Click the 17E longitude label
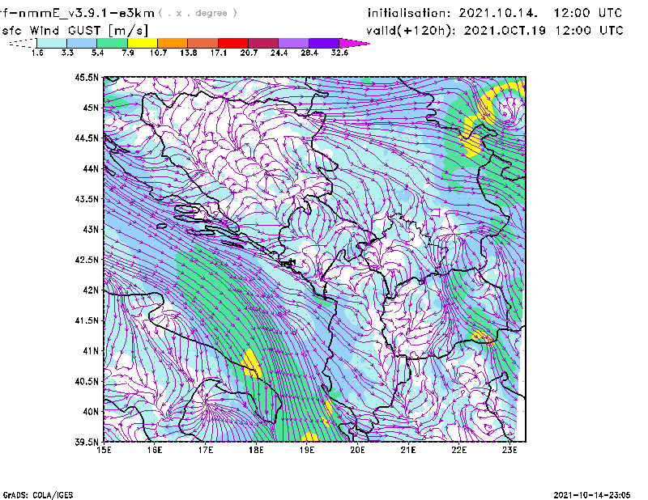This screenshot has height=500, width=648. click(x=206, y=450)
